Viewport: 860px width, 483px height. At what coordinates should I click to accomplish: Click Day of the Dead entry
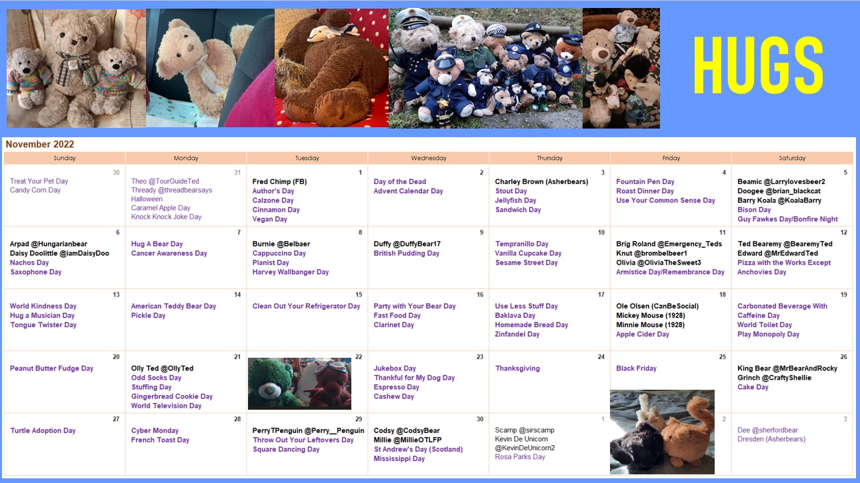tap(400, 182)
